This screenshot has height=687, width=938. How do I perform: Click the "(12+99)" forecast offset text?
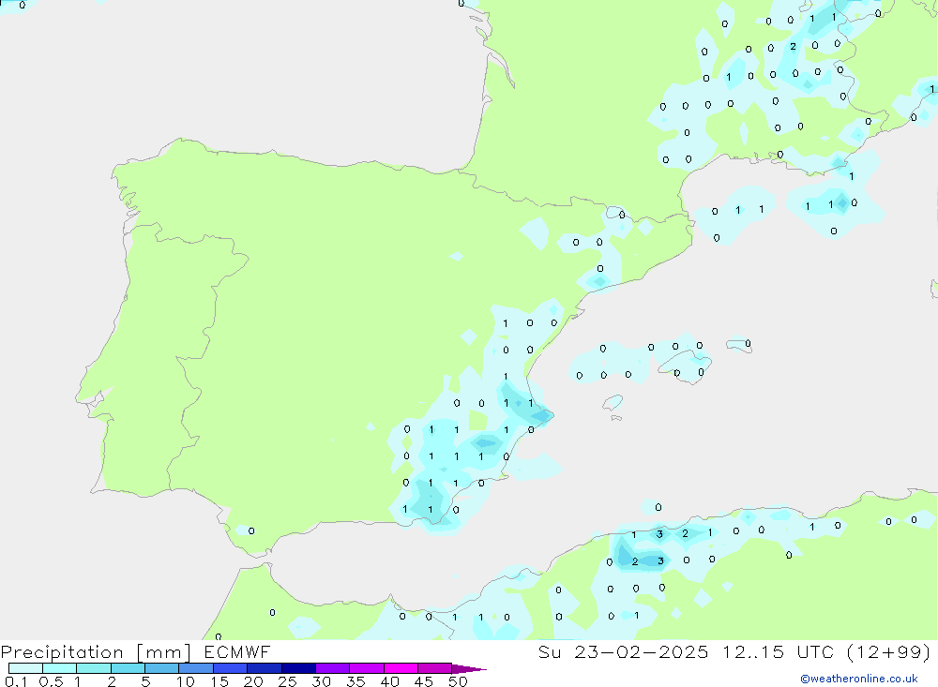[x=889, y=651]
